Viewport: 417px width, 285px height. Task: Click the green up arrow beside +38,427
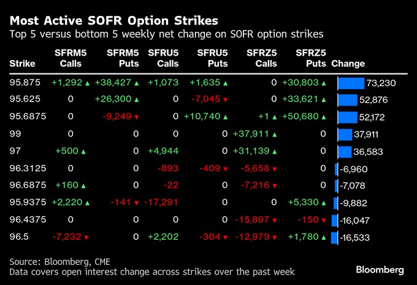point(136,83)
